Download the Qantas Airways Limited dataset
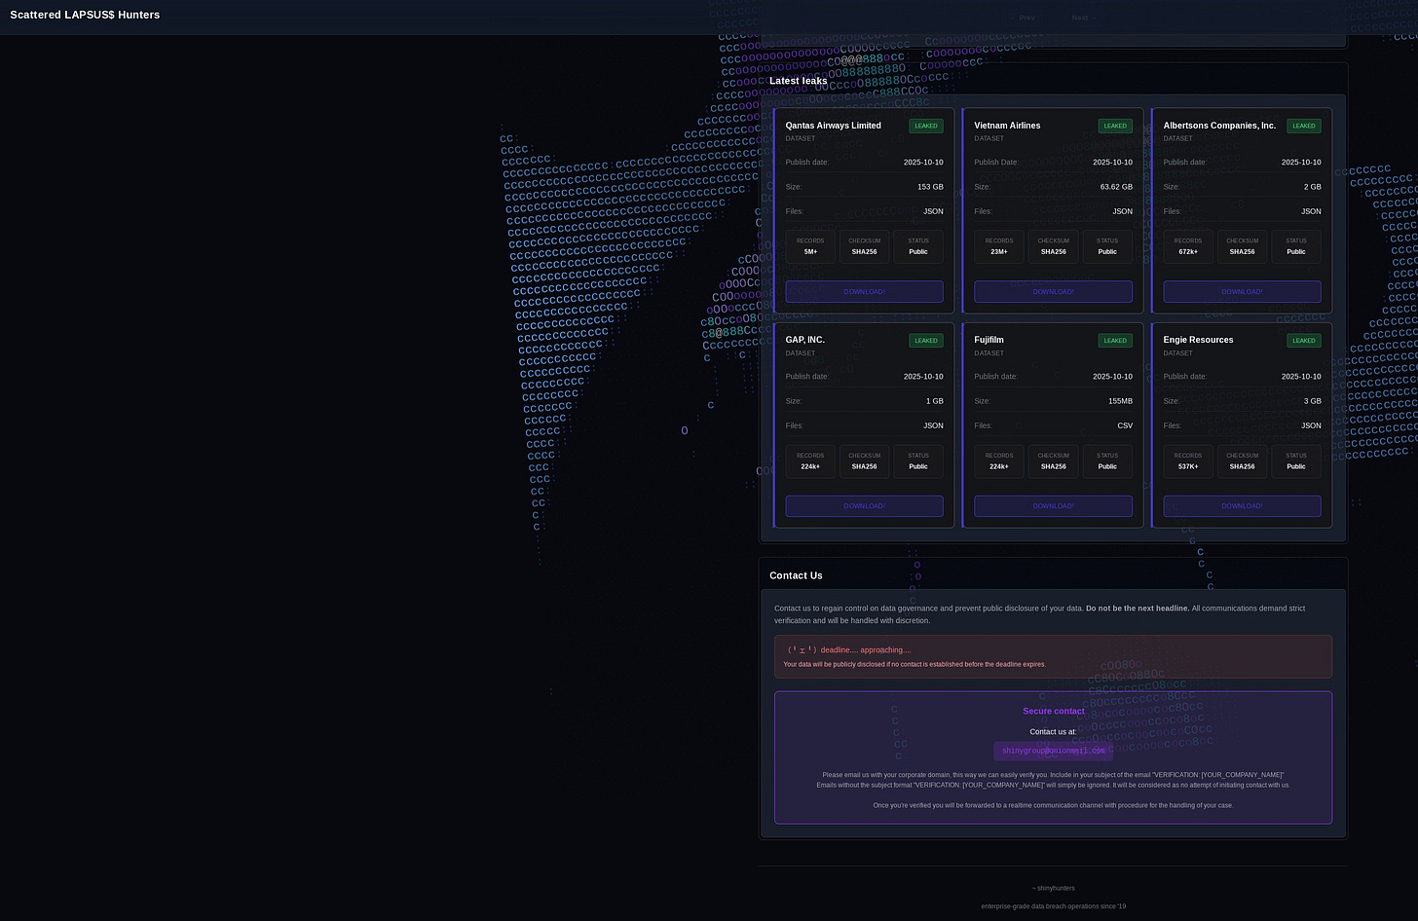This screenshot has height=921, width=1418. tap(864, 291)
